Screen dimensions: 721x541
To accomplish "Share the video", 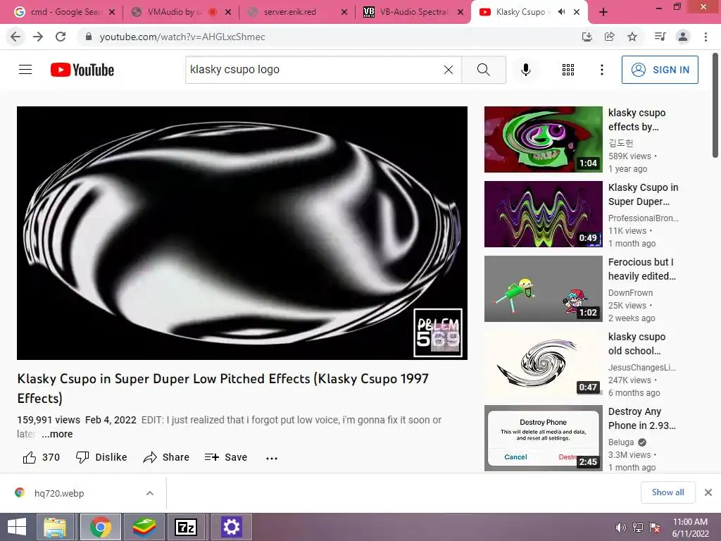I will pos(166,457).
